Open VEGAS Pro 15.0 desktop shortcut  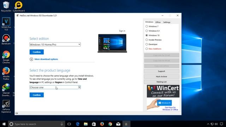coord(6,24)
